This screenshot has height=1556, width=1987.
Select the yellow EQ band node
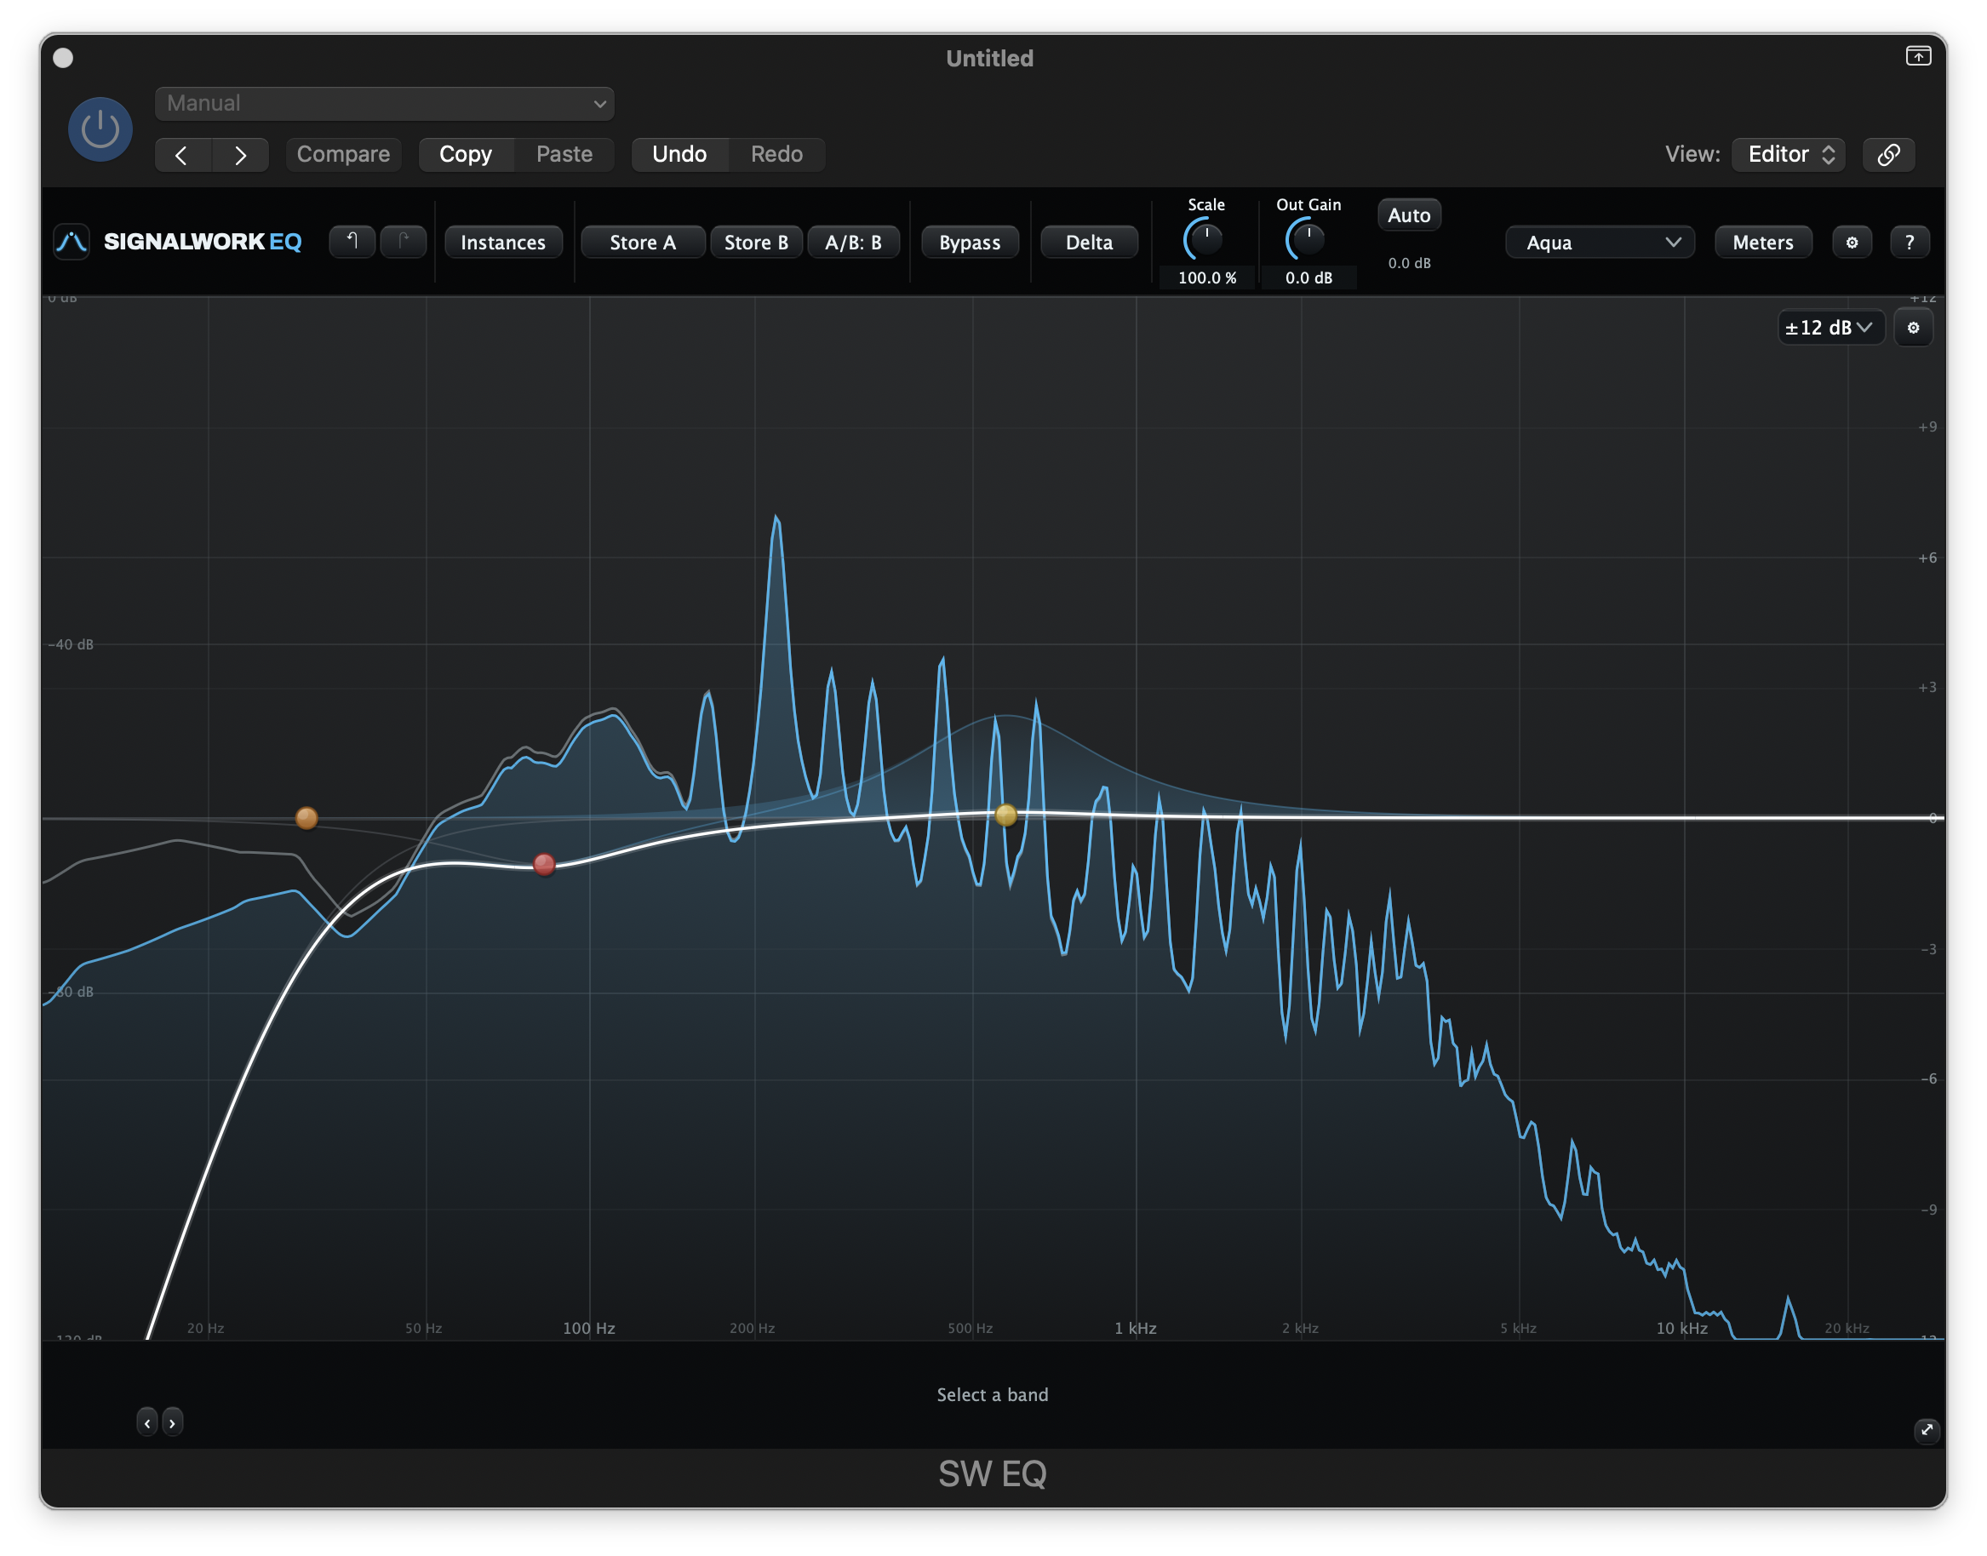pos(1005,815)
